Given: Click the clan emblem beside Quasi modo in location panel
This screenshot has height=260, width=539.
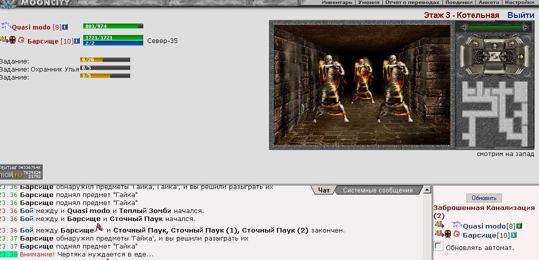Looking at the screenshot, I should click(457, 225).
